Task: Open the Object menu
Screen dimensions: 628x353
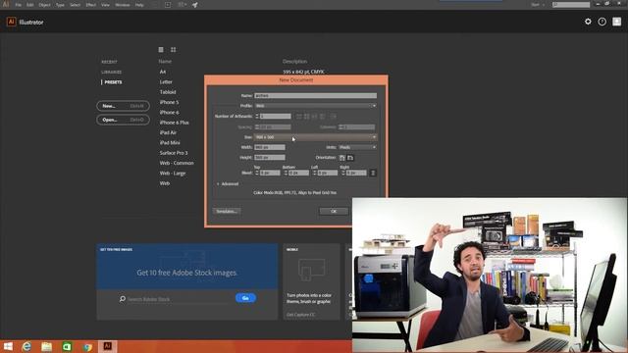Action: [44, 5]
